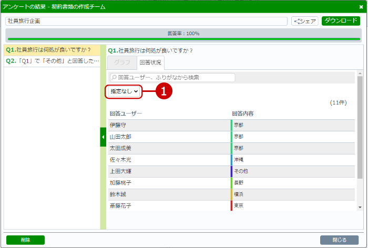368x248 pixels.
Task: Switch to the グラフ tab
Action: coord(122,63)
